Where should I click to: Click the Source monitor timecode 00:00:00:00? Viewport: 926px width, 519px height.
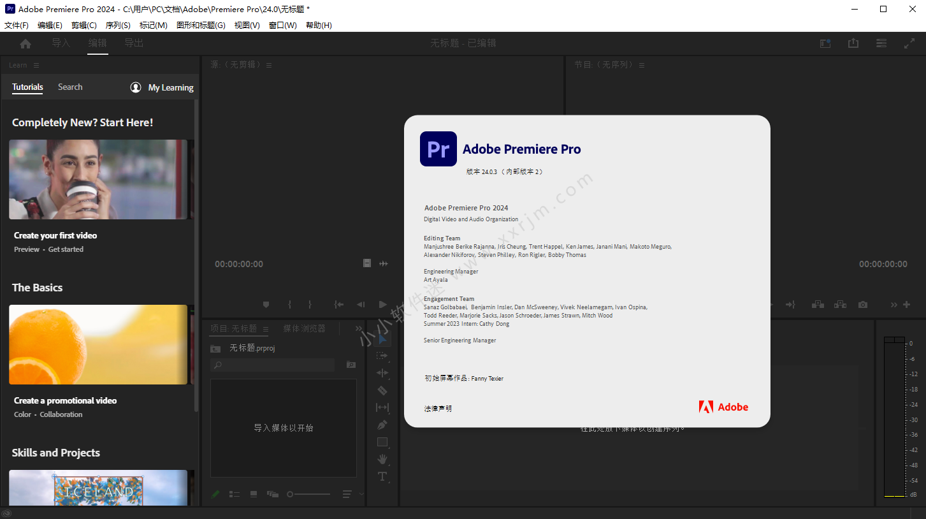click(x=239, y=264)
